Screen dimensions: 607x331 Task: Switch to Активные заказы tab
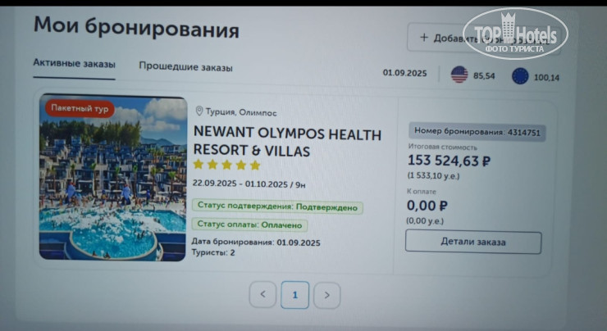point(74,63)
